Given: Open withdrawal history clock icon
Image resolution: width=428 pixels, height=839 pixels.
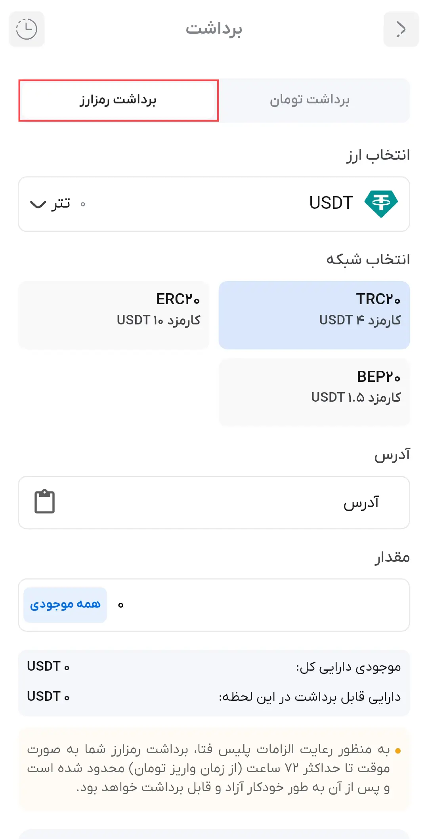Looking at the screenshot, I should 27,29.
